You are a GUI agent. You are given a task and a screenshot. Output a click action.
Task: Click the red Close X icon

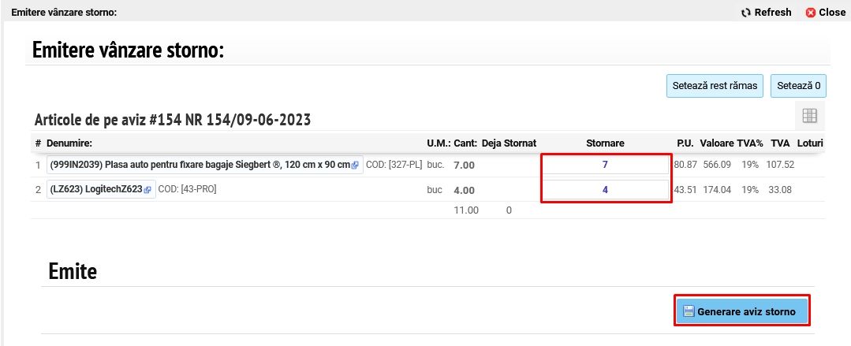[x=810, y=13]
